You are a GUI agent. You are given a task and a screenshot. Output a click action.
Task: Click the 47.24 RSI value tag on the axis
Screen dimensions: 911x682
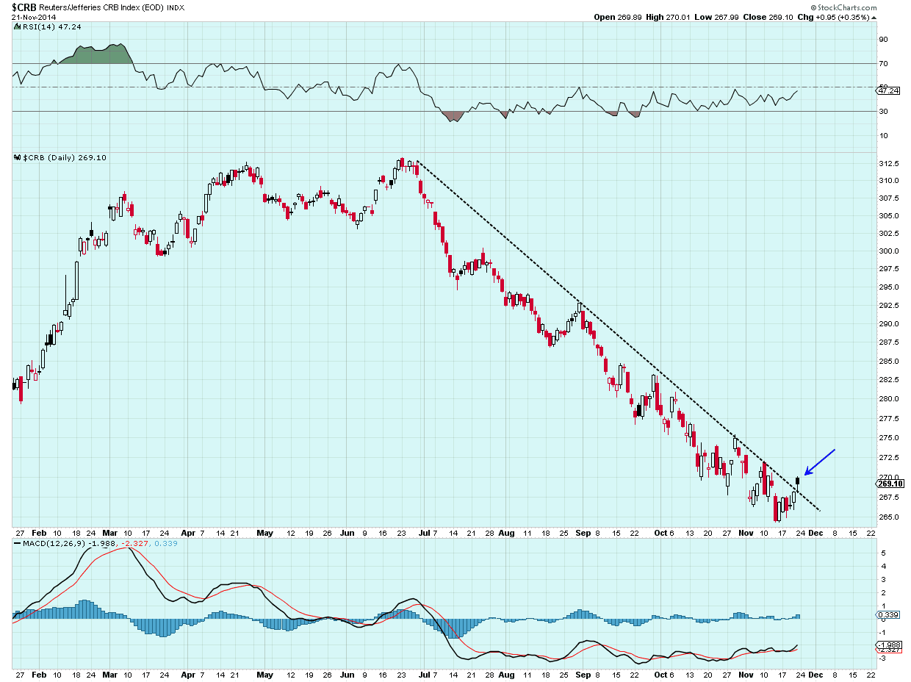[x=887, y=91]
